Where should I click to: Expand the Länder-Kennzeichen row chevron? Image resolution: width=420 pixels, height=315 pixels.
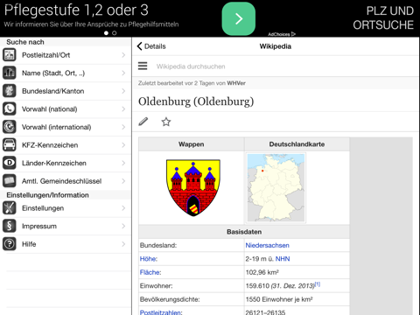123,163
